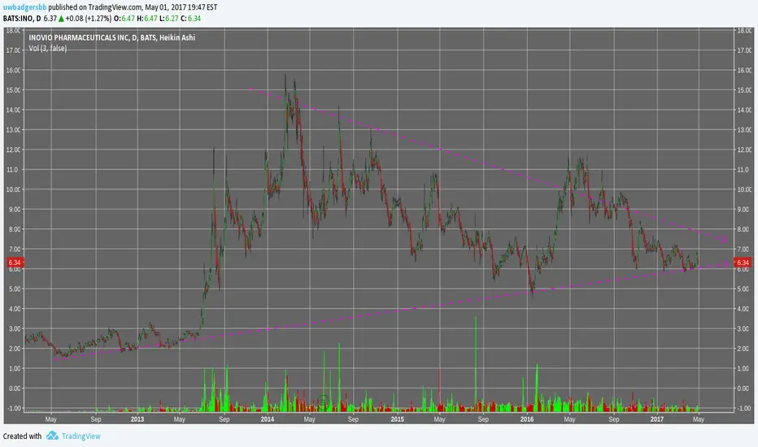Click the high value H:6.47
The height and width of the screenshot is (447, 758).
click(x=147, y=19)
